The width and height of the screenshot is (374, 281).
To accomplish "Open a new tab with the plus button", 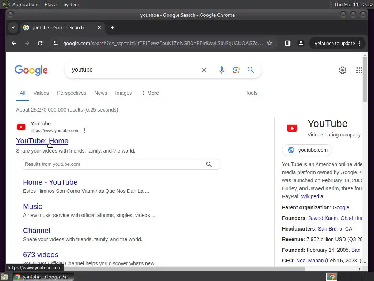I will point(112,27).
